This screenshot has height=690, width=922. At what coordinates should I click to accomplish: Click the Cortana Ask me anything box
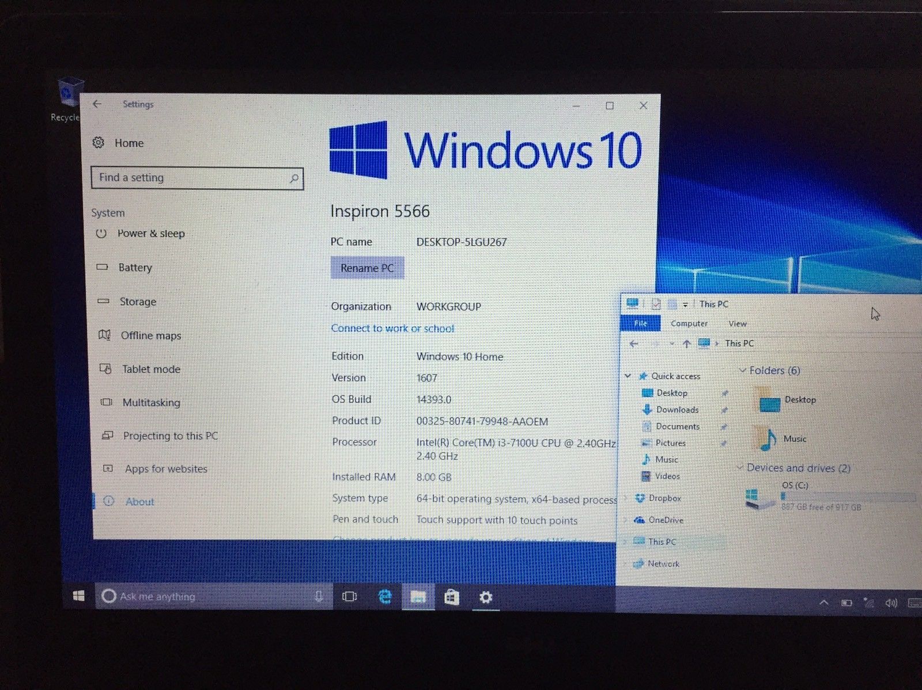(214, 597)
